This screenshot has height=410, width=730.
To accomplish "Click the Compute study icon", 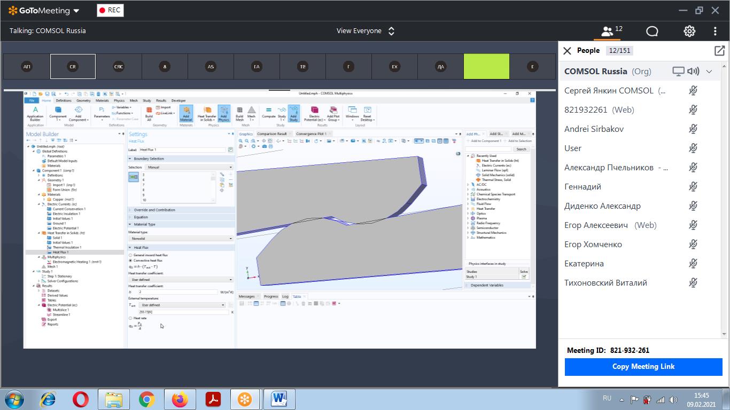I will click(268, 113).
